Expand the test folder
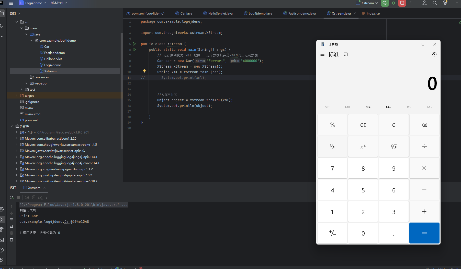The width and height of the screenshot is (461, 269). (x=21, y=89)
